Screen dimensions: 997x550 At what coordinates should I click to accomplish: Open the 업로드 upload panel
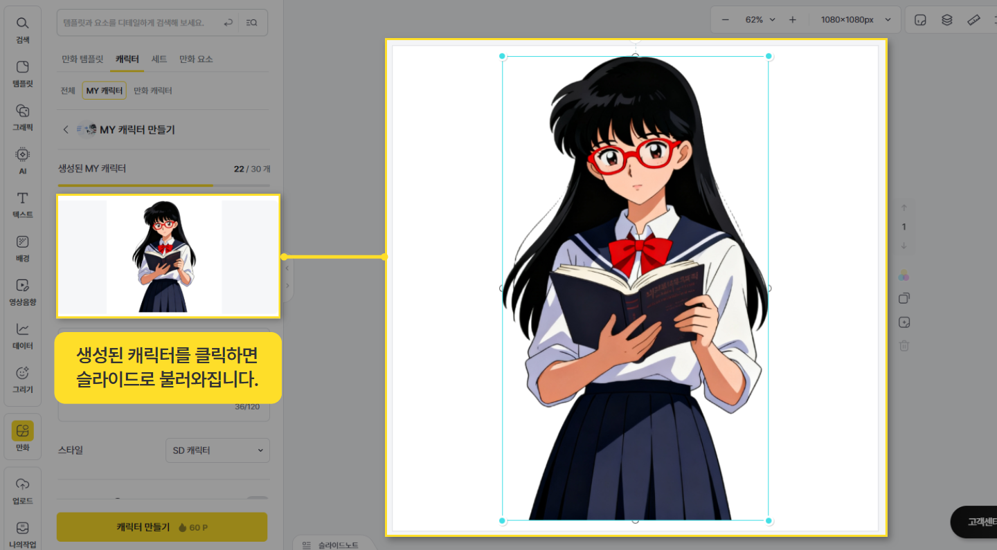[22, 491]
